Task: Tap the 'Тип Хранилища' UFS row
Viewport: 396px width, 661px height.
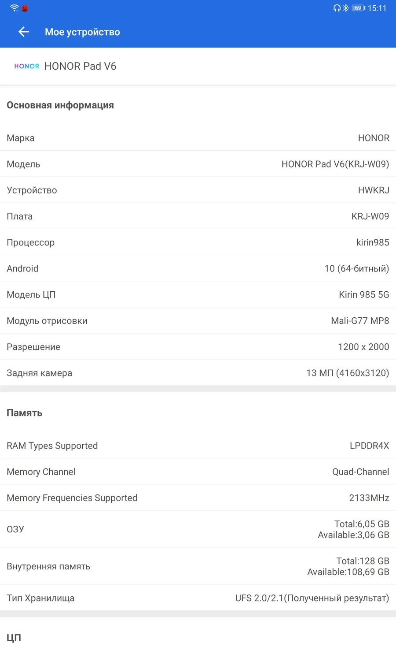Action: [x=198, y=598]
